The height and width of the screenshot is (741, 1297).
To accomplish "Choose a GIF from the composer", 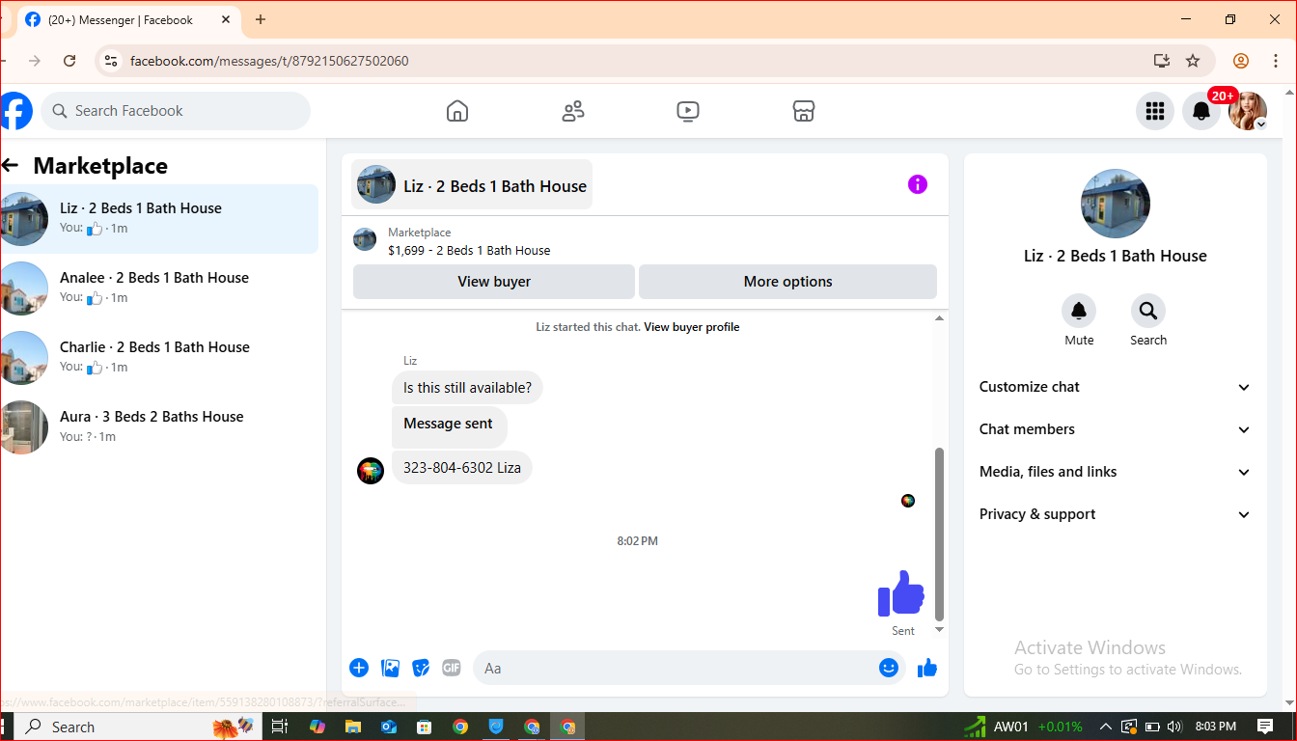I will (452, 668).
